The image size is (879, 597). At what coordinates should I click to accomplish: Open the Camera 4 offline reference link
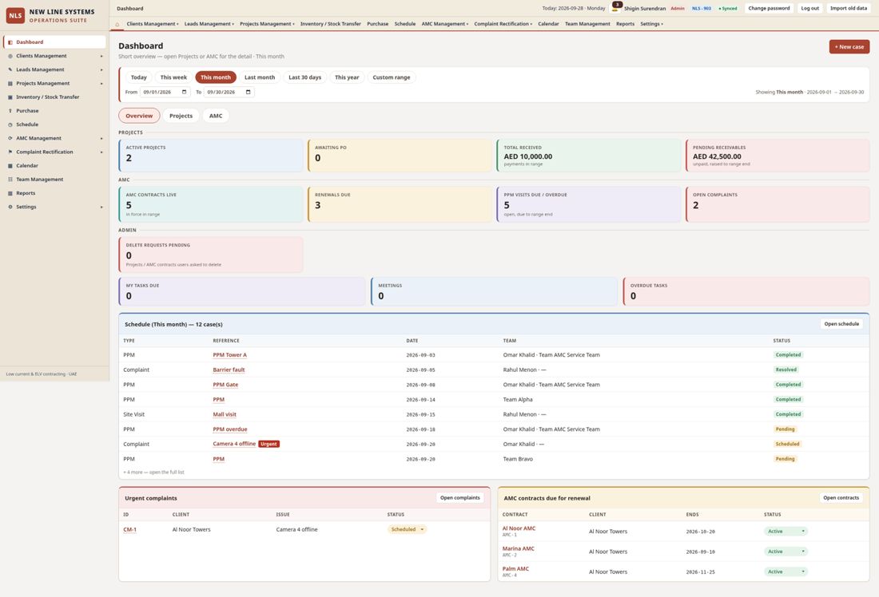click(x=234, y=444)
